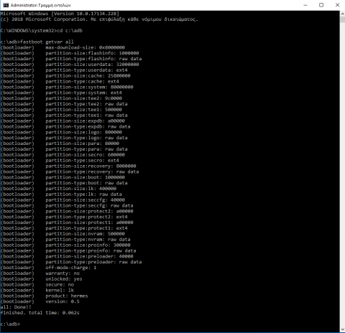Click the 'finished. total time' line

(x=40, y=313)
